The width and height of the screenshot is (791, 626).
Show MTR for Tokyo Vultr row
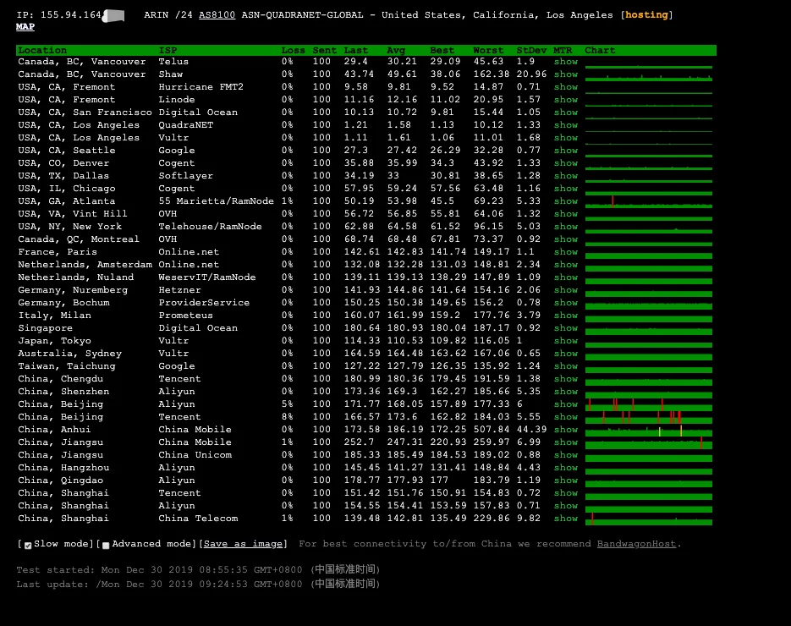566,340
